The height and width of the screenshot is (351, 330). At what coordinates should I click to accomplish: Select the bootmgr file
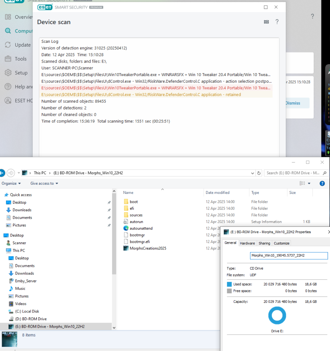137,235
